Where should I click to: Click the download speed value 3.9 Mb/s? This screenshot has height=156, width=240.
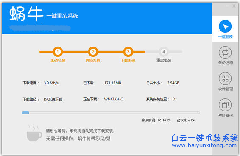pos(51,83)
